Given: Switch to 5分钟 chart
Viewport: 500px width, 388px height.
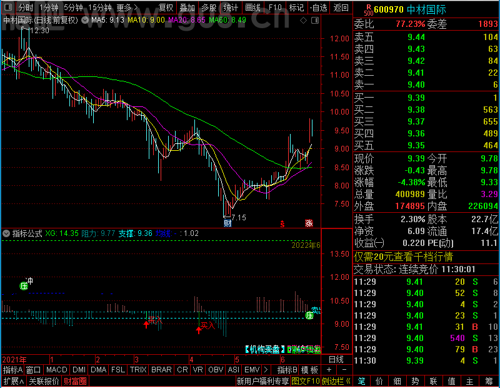Looking at the screenshot, I should point(73,8).
